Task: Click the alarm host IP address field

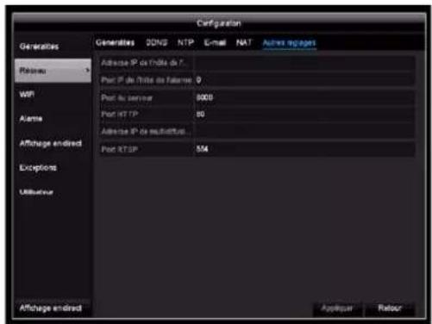Action: (305, 63)
